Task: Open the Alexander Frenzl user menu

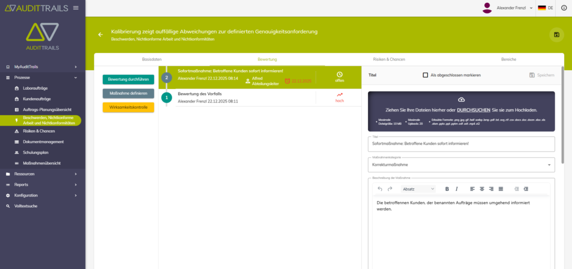Action: click(508, 8)
